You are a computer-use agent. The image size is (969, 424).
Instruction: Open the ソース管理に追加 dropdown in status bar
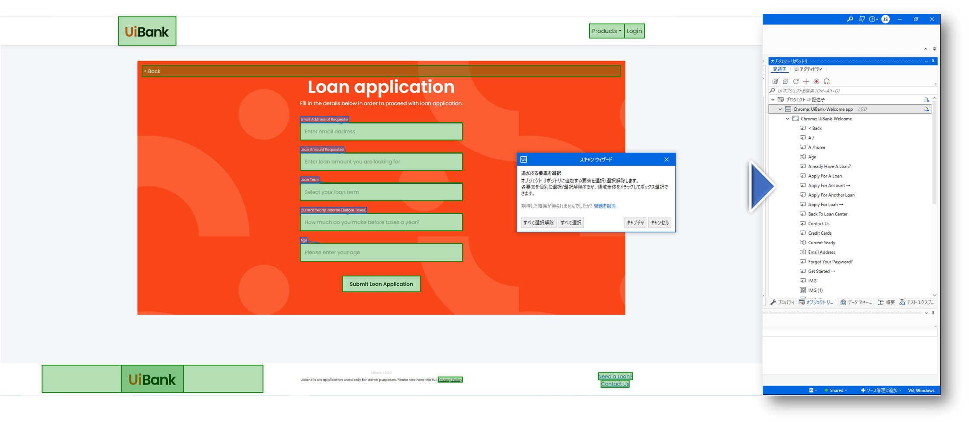(x=881, y=390)
